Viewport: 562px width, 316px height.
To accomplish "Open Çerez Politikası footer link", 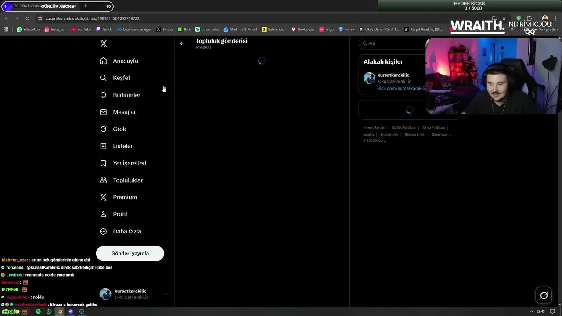I will coord(433,128).
